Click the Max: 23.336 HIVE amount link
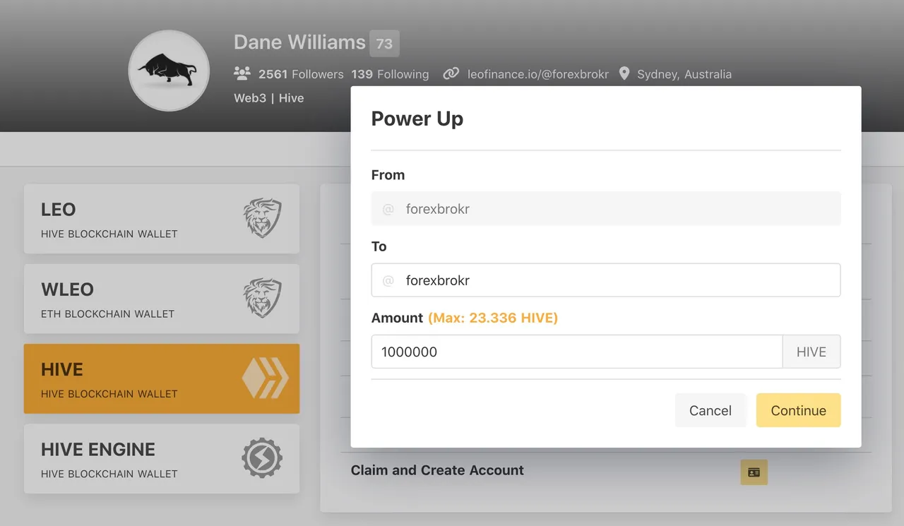Viewport: 904px width, 526px height. click(x=493, y=318)
